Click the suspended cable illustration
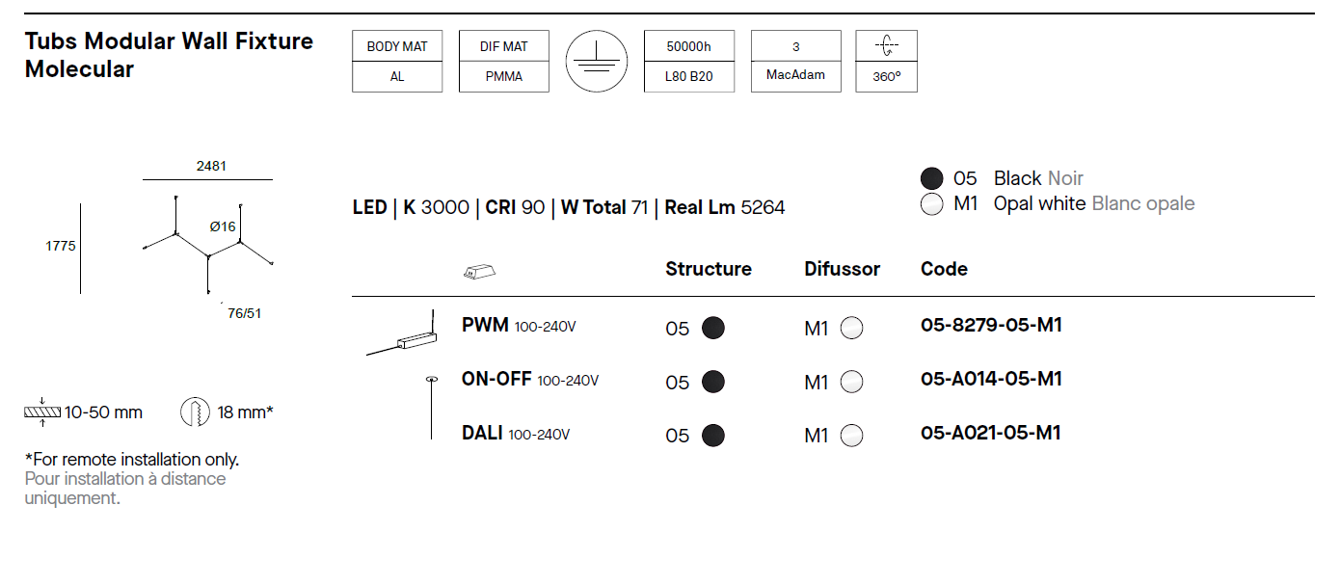 coord(431,407)
